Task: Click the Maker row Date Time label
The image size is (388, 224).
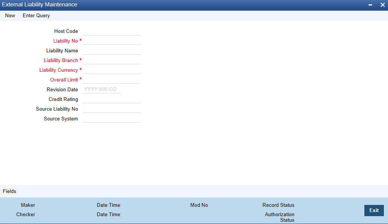Action: tap(109, 205)
